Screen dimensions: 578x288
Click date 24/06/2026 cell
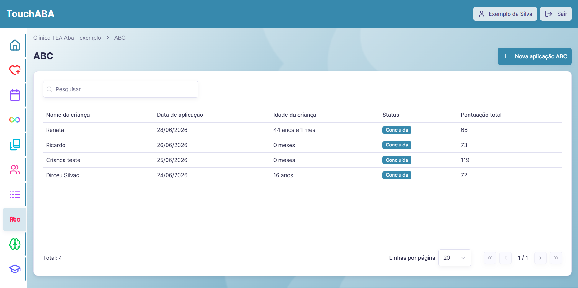tap(172, 175)
